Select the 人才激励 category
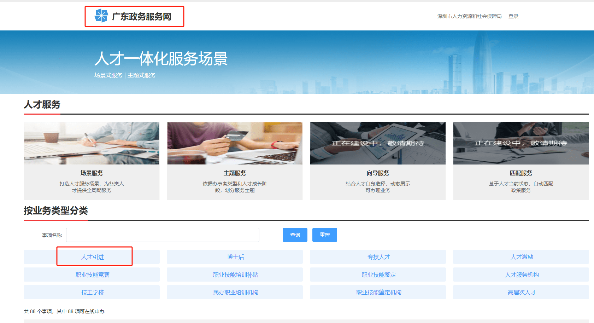Image resolution: width=594 pixels, height=323 pixels. (521, 256)
